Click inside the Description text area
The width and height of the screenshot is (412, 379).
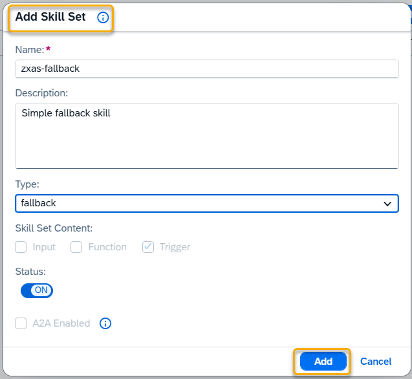coord(207,136)
